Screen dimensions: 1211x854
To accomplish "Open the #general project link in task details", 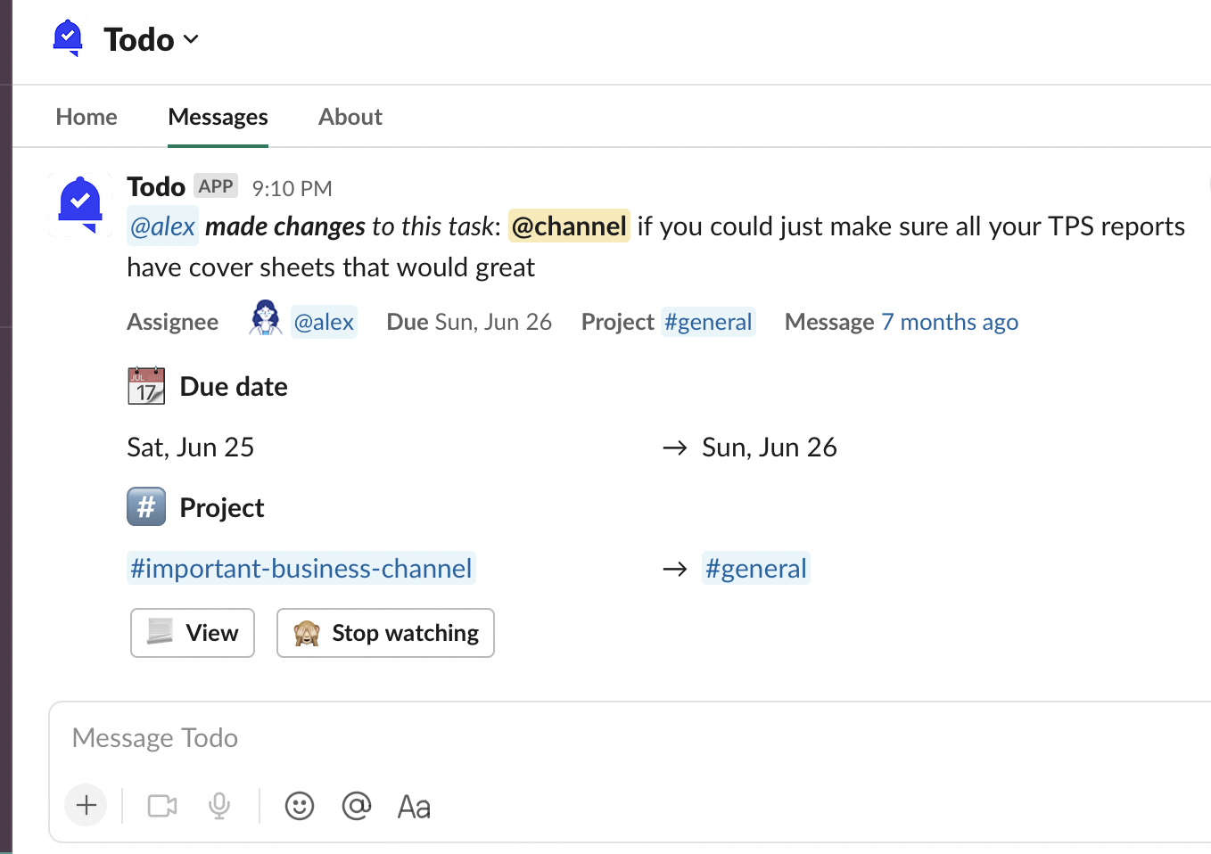I will pyautogui.click(x=708, y=322).
